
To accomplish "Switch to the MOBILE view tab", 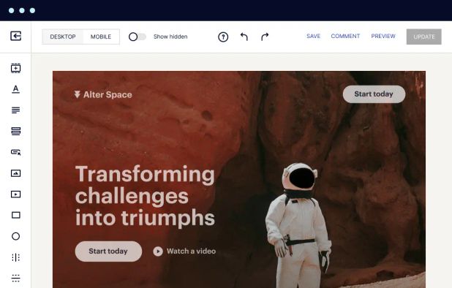I will point(101,37).
